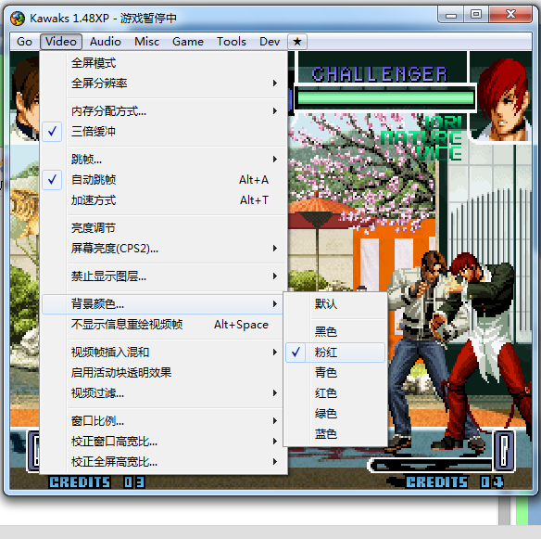Expand the 校正全屏高宽比 submenu

point(164,462)
